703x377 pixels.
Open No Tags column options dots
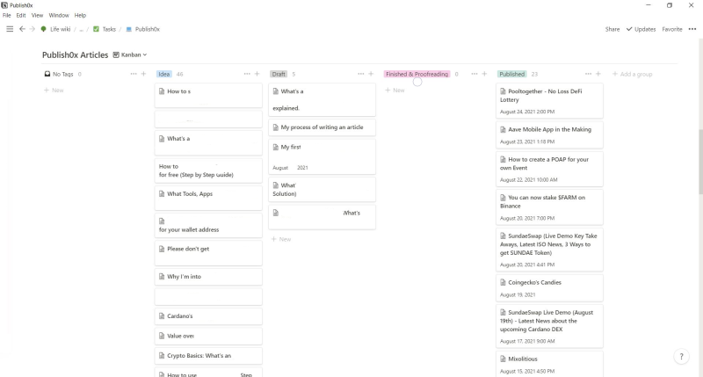pyautogui.click(x=134, y=74)
